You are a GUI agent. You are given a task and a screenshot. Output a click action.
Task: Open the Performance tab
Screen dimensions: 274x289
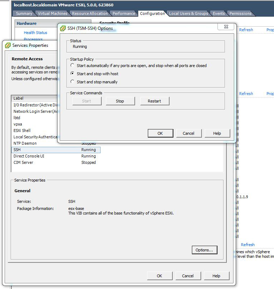click(124, 13)
